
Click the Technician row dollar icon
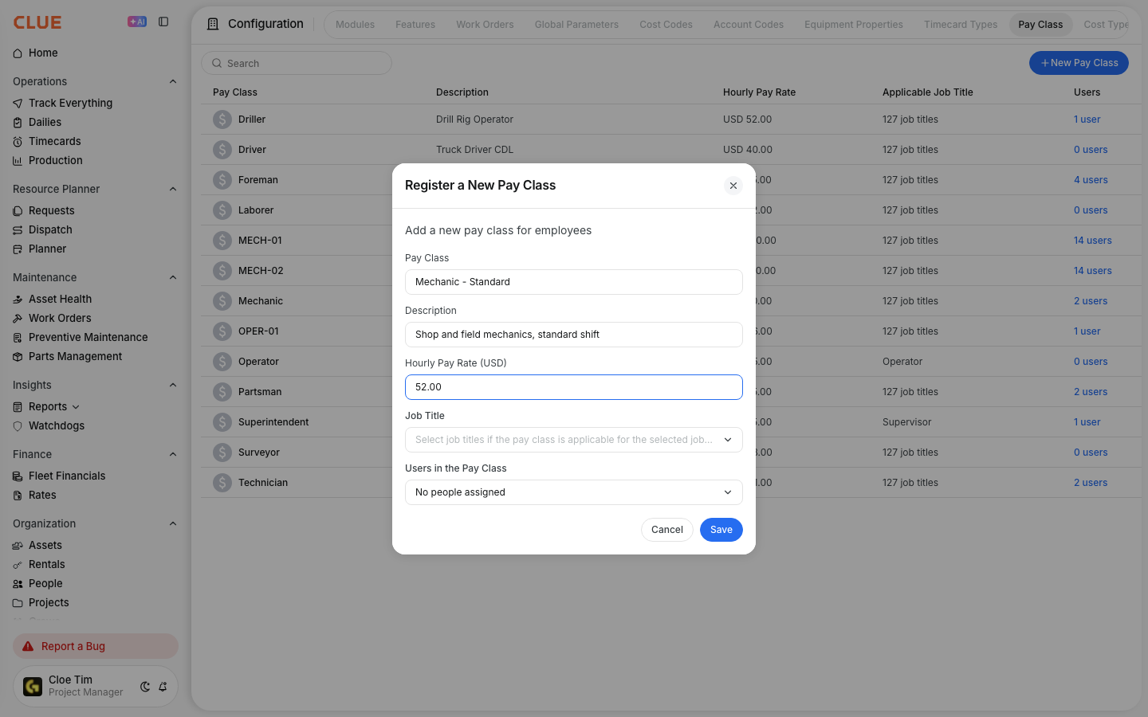click(222, 483)
